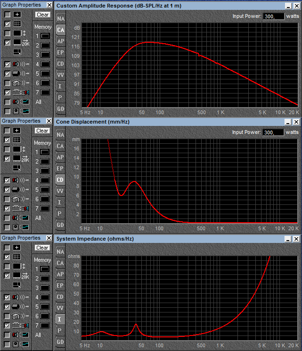Click the vertical scale arrows icon in the middle Graph Properties panel
The width and height of the screenshot is (302, 351).
tap(19, 149)
